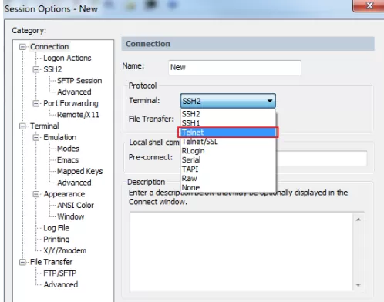Open Remote/X11 category
Screen dimensions: 384x302
[78, 115]
